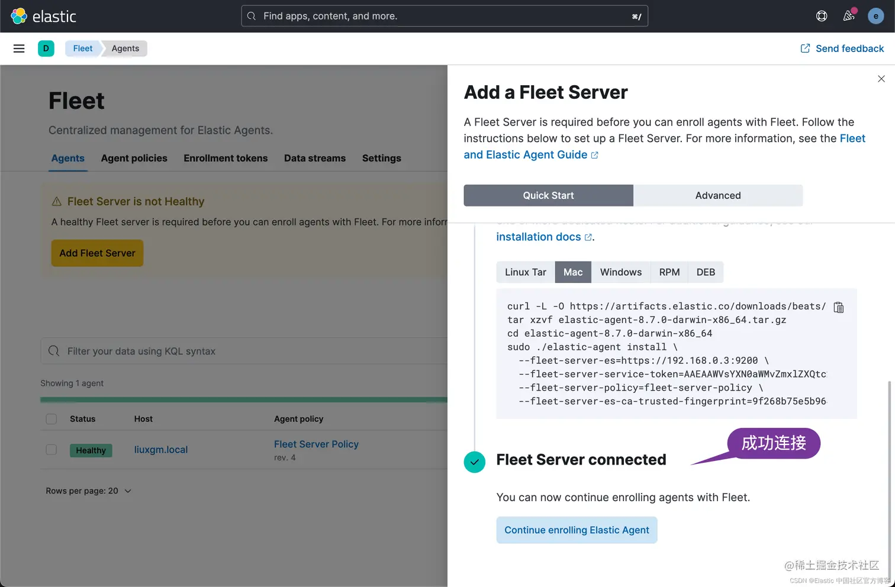Open Fleet Server Policy link
This screenshot has width=895, height=587.
point(316,444)
